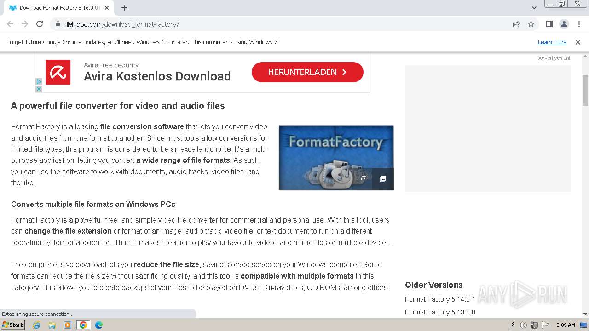The image size is (589, 331).
Task: Open the Chrome side panel
Action: 549,24
